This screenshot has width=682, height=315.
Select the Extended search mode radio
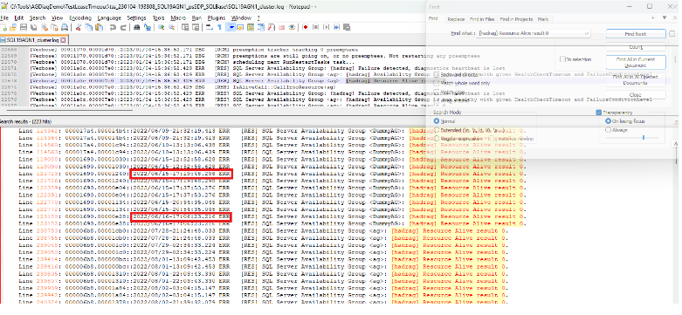(x=437, y=130)
